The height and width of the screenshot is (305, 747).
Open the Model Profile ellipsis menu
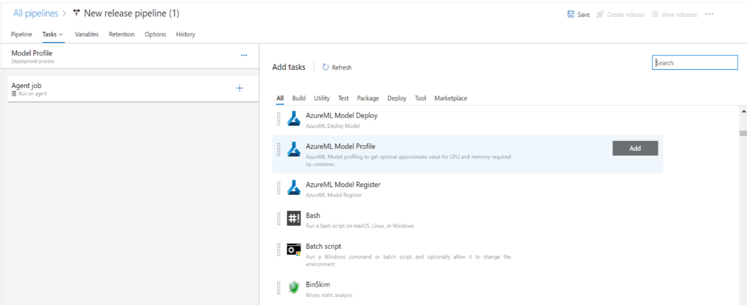click(244, 55)
